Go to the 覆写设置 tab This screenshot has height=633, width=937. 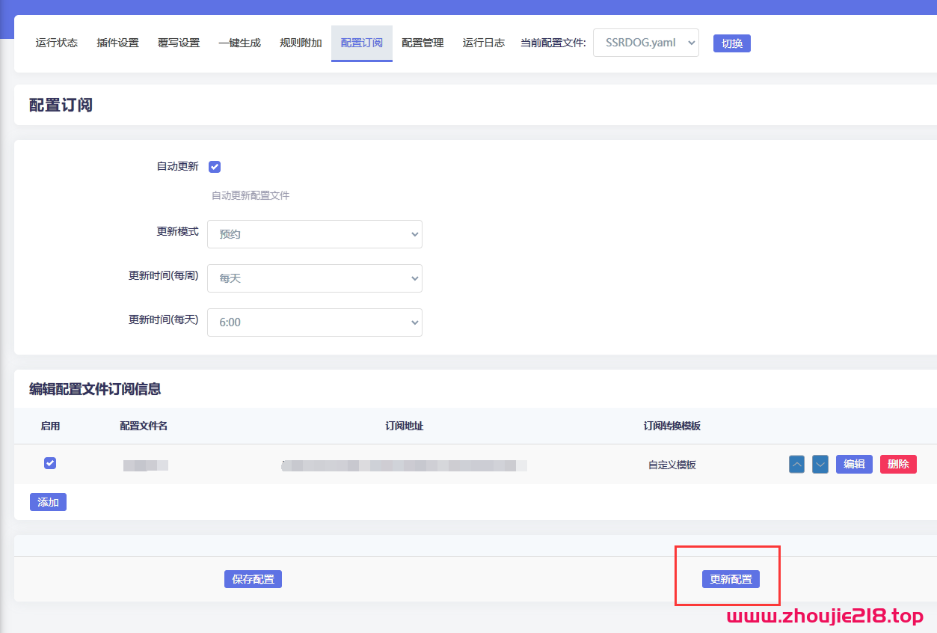[x=178, y=43]
